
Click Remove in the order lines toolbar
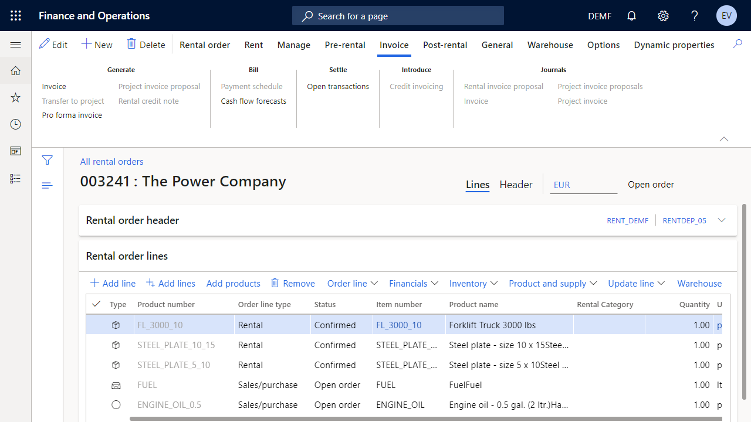(293, 283)
